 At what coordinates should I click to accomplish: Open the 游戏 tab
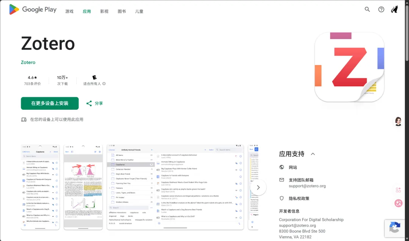point(69,11)
